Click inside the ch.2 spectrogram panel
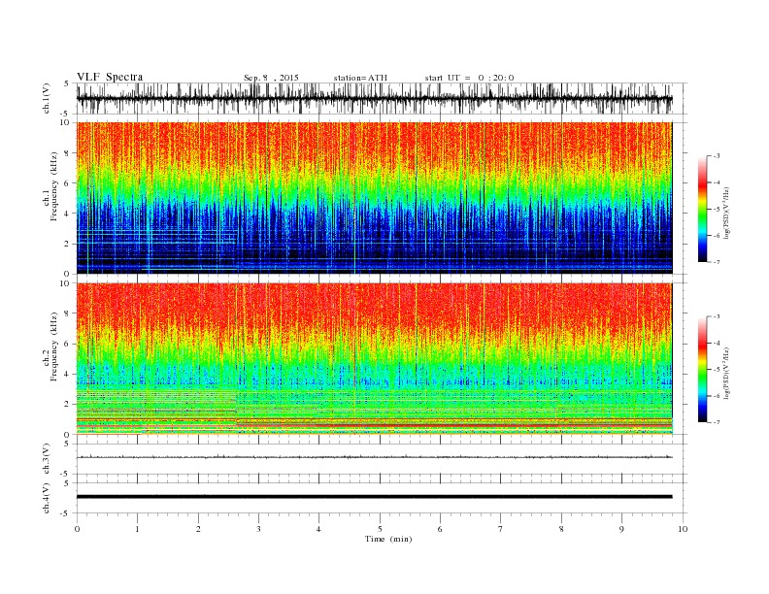This screenshot has width=769, height=594. pyautogui.click(x=374, y=359)
